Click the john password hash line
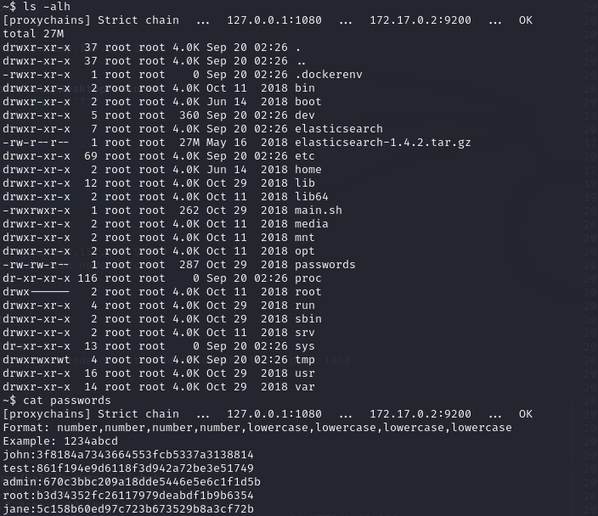 tap(127, 455)
